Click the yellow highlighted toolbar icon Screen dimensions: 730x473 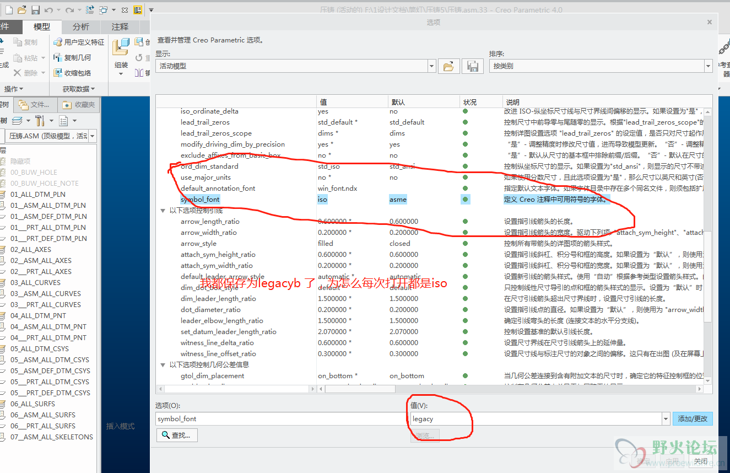[137, 10]
